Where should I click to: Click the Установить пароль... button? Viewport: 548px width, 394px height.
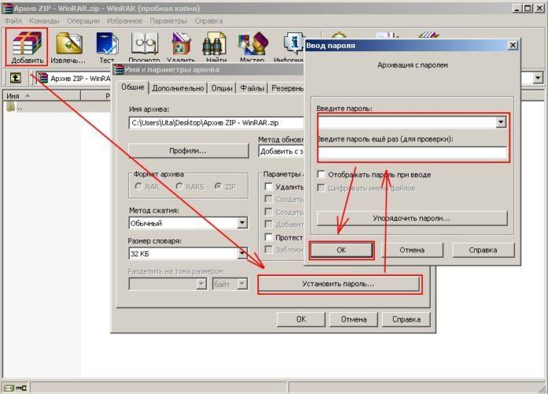point(339,284)
